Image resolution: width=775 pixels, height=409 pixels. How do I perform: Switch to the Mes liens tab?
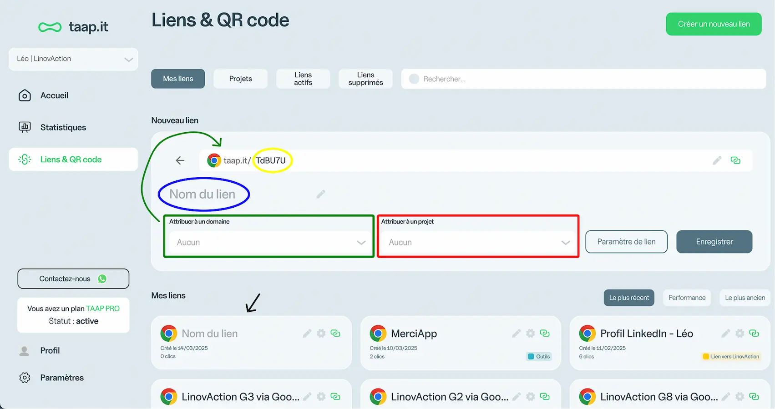point(178,79)
